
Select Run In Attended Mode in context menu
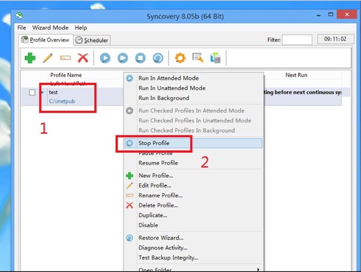[193, 78]
